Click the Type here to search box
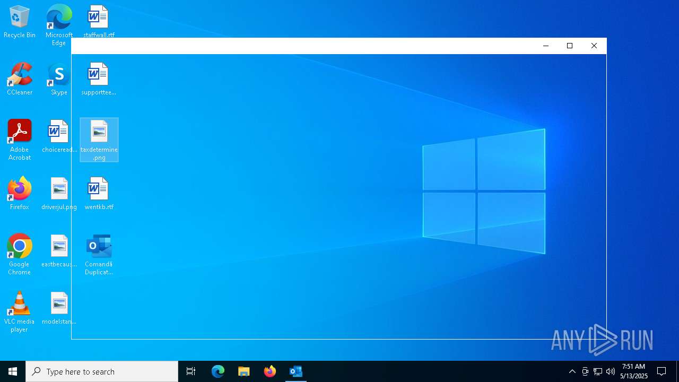This screenshot has height=382, width=679. 102,371
